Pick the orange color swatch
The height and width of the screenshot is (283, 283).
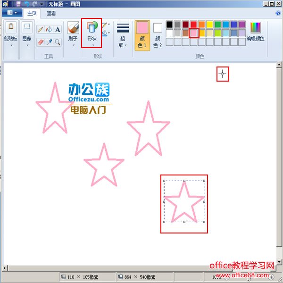(x=202, y=25)
